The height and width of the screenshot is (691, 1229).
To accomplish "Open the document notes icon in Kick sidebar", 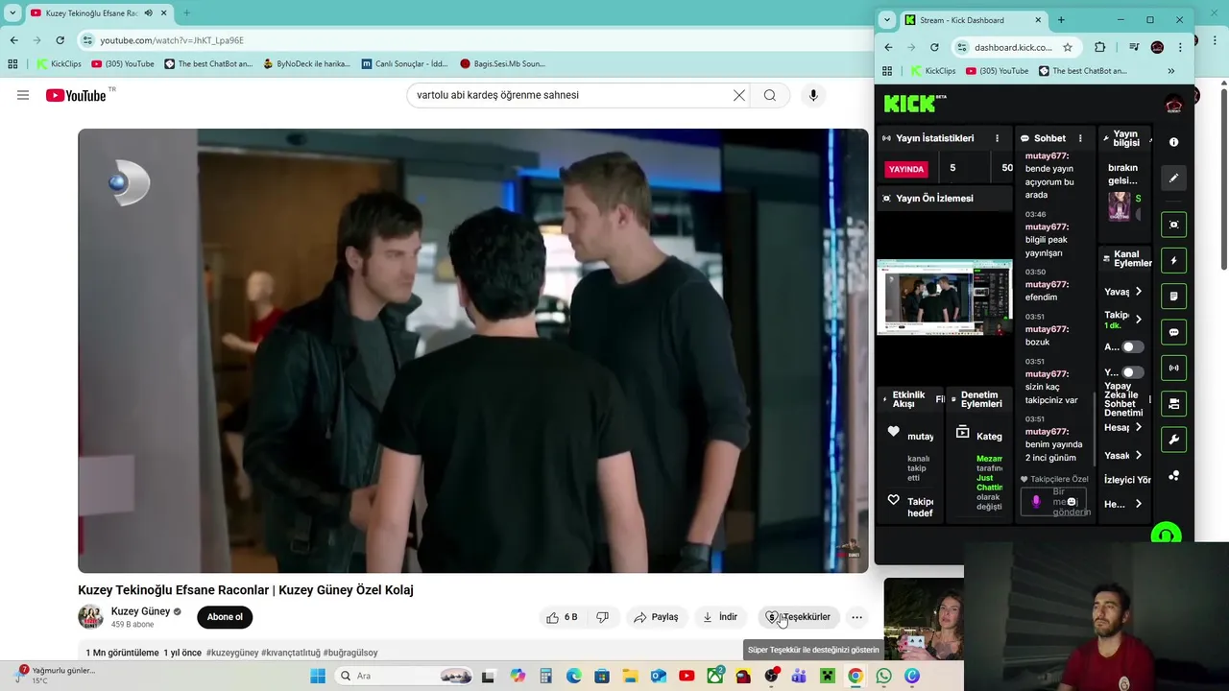I will pos(1173,297).
